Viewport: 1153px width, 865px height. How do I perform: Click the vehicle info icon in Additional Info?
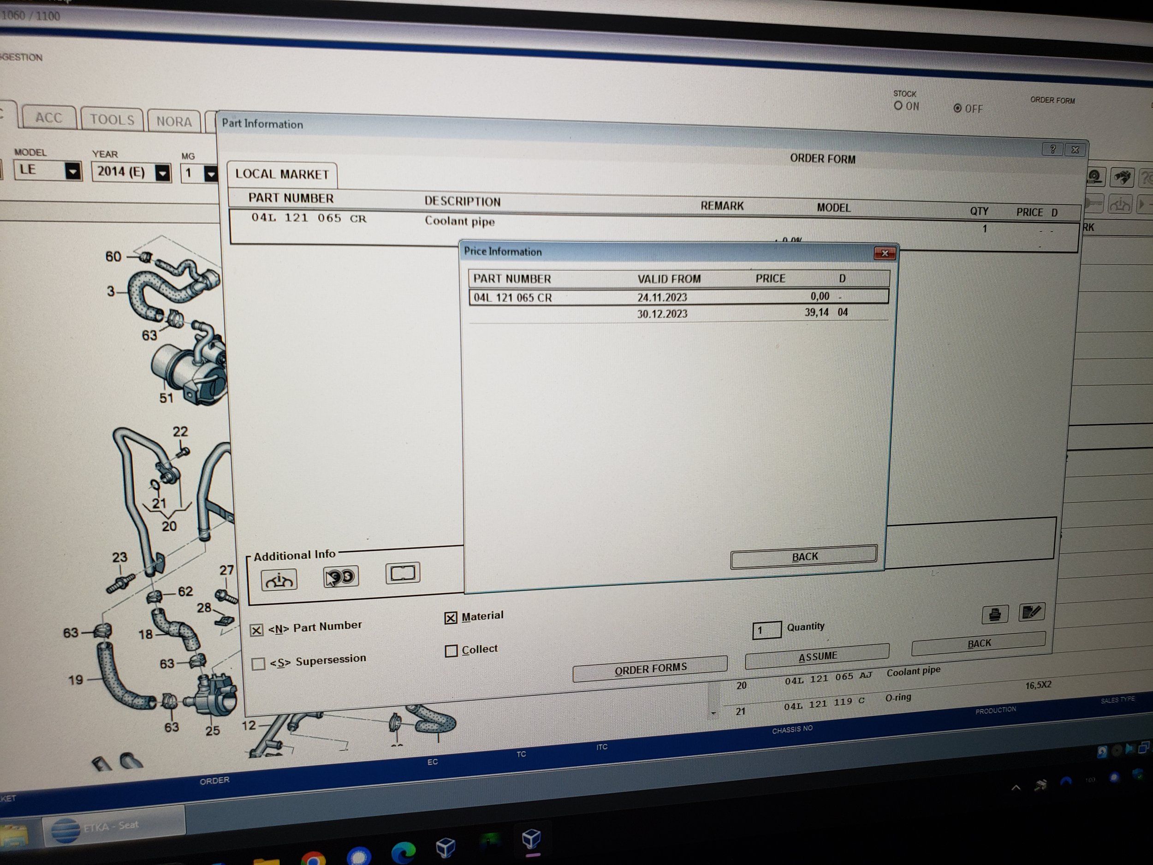(x=279, y=579)
